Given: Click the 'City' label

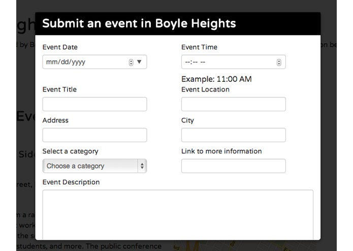Looking at the screenshot, I should 187,120.
